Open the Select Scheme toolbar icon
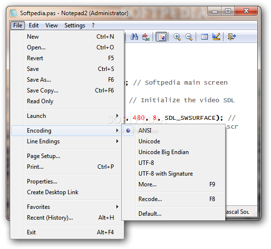 (x=204, y=37)
